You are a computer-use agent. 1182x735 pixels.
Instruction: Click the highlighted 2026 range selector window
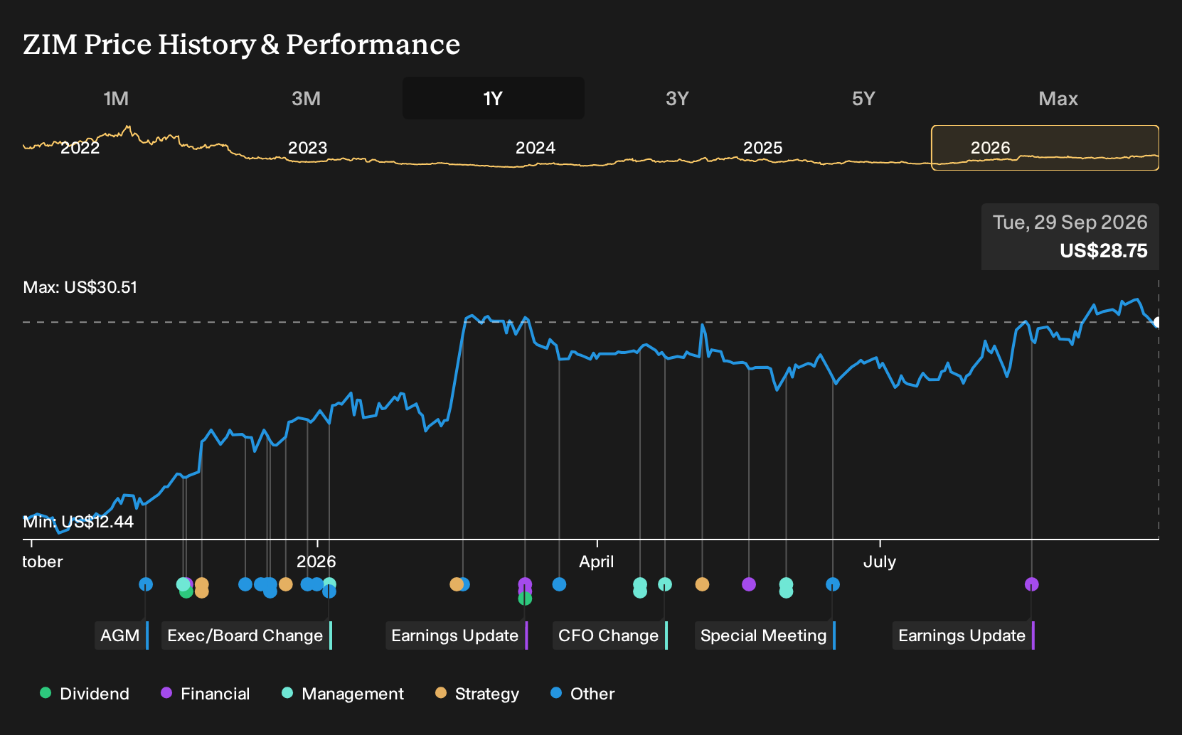[x=1045, y=148]
